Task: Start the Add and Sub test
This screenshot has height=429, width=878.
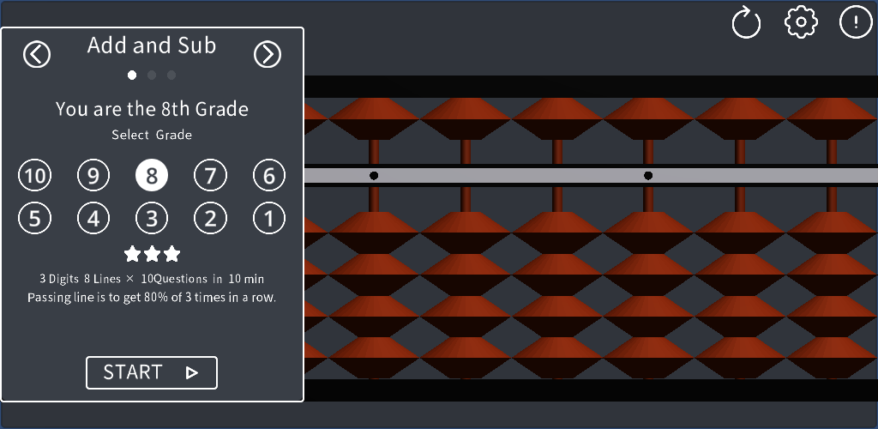Action: (x=152, y=372)
